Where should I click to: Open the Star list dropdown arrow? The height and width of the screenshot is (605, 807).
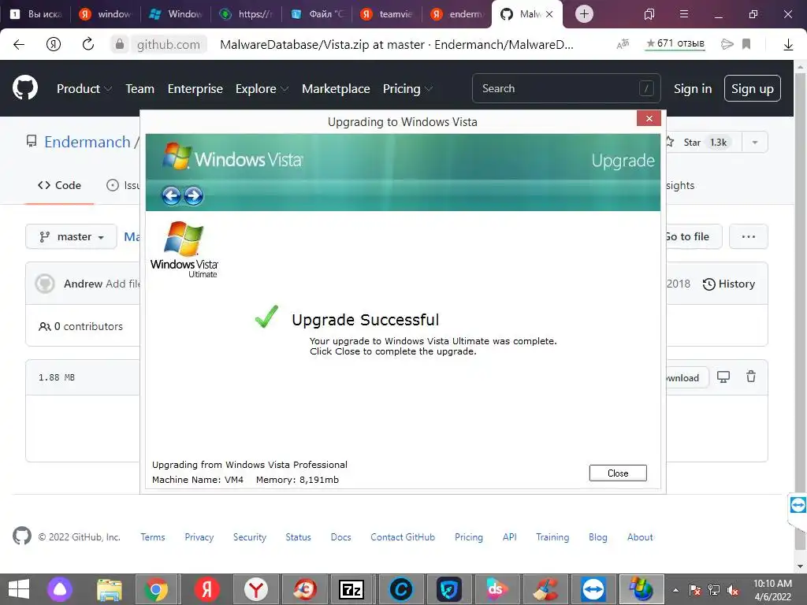tap(754, 142)
